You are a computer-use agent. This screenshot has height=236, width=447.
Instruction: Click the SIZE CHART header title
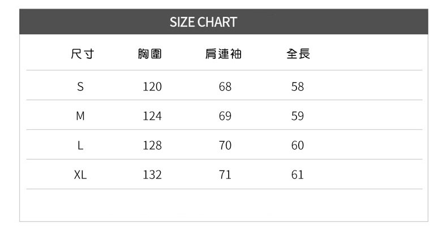[203, 23]
